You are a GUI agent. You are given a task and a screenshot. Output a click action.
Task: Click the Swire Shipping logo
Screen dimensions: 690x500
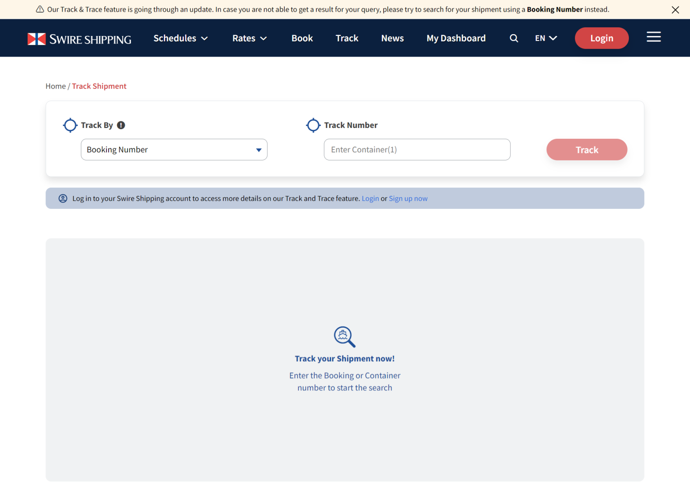(x=80, y=39)
